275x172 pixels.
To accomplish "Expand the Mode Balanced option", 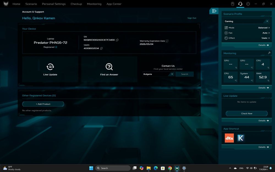I will click(x=264, y=28).
